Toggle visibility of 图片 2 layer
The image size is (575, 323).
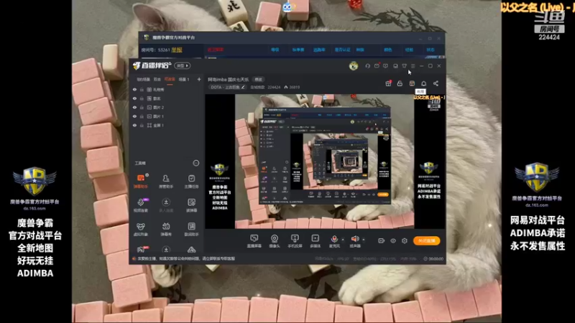(134, 107)
